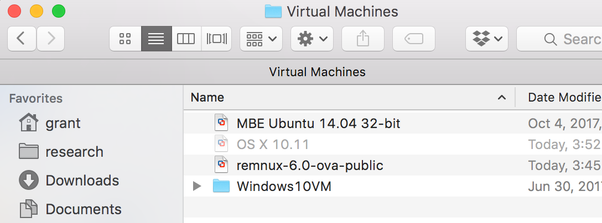The height and width of the screenshot is (223, 602).
Task: Click the Edit Tags button
Action: (x=413, y=38)
